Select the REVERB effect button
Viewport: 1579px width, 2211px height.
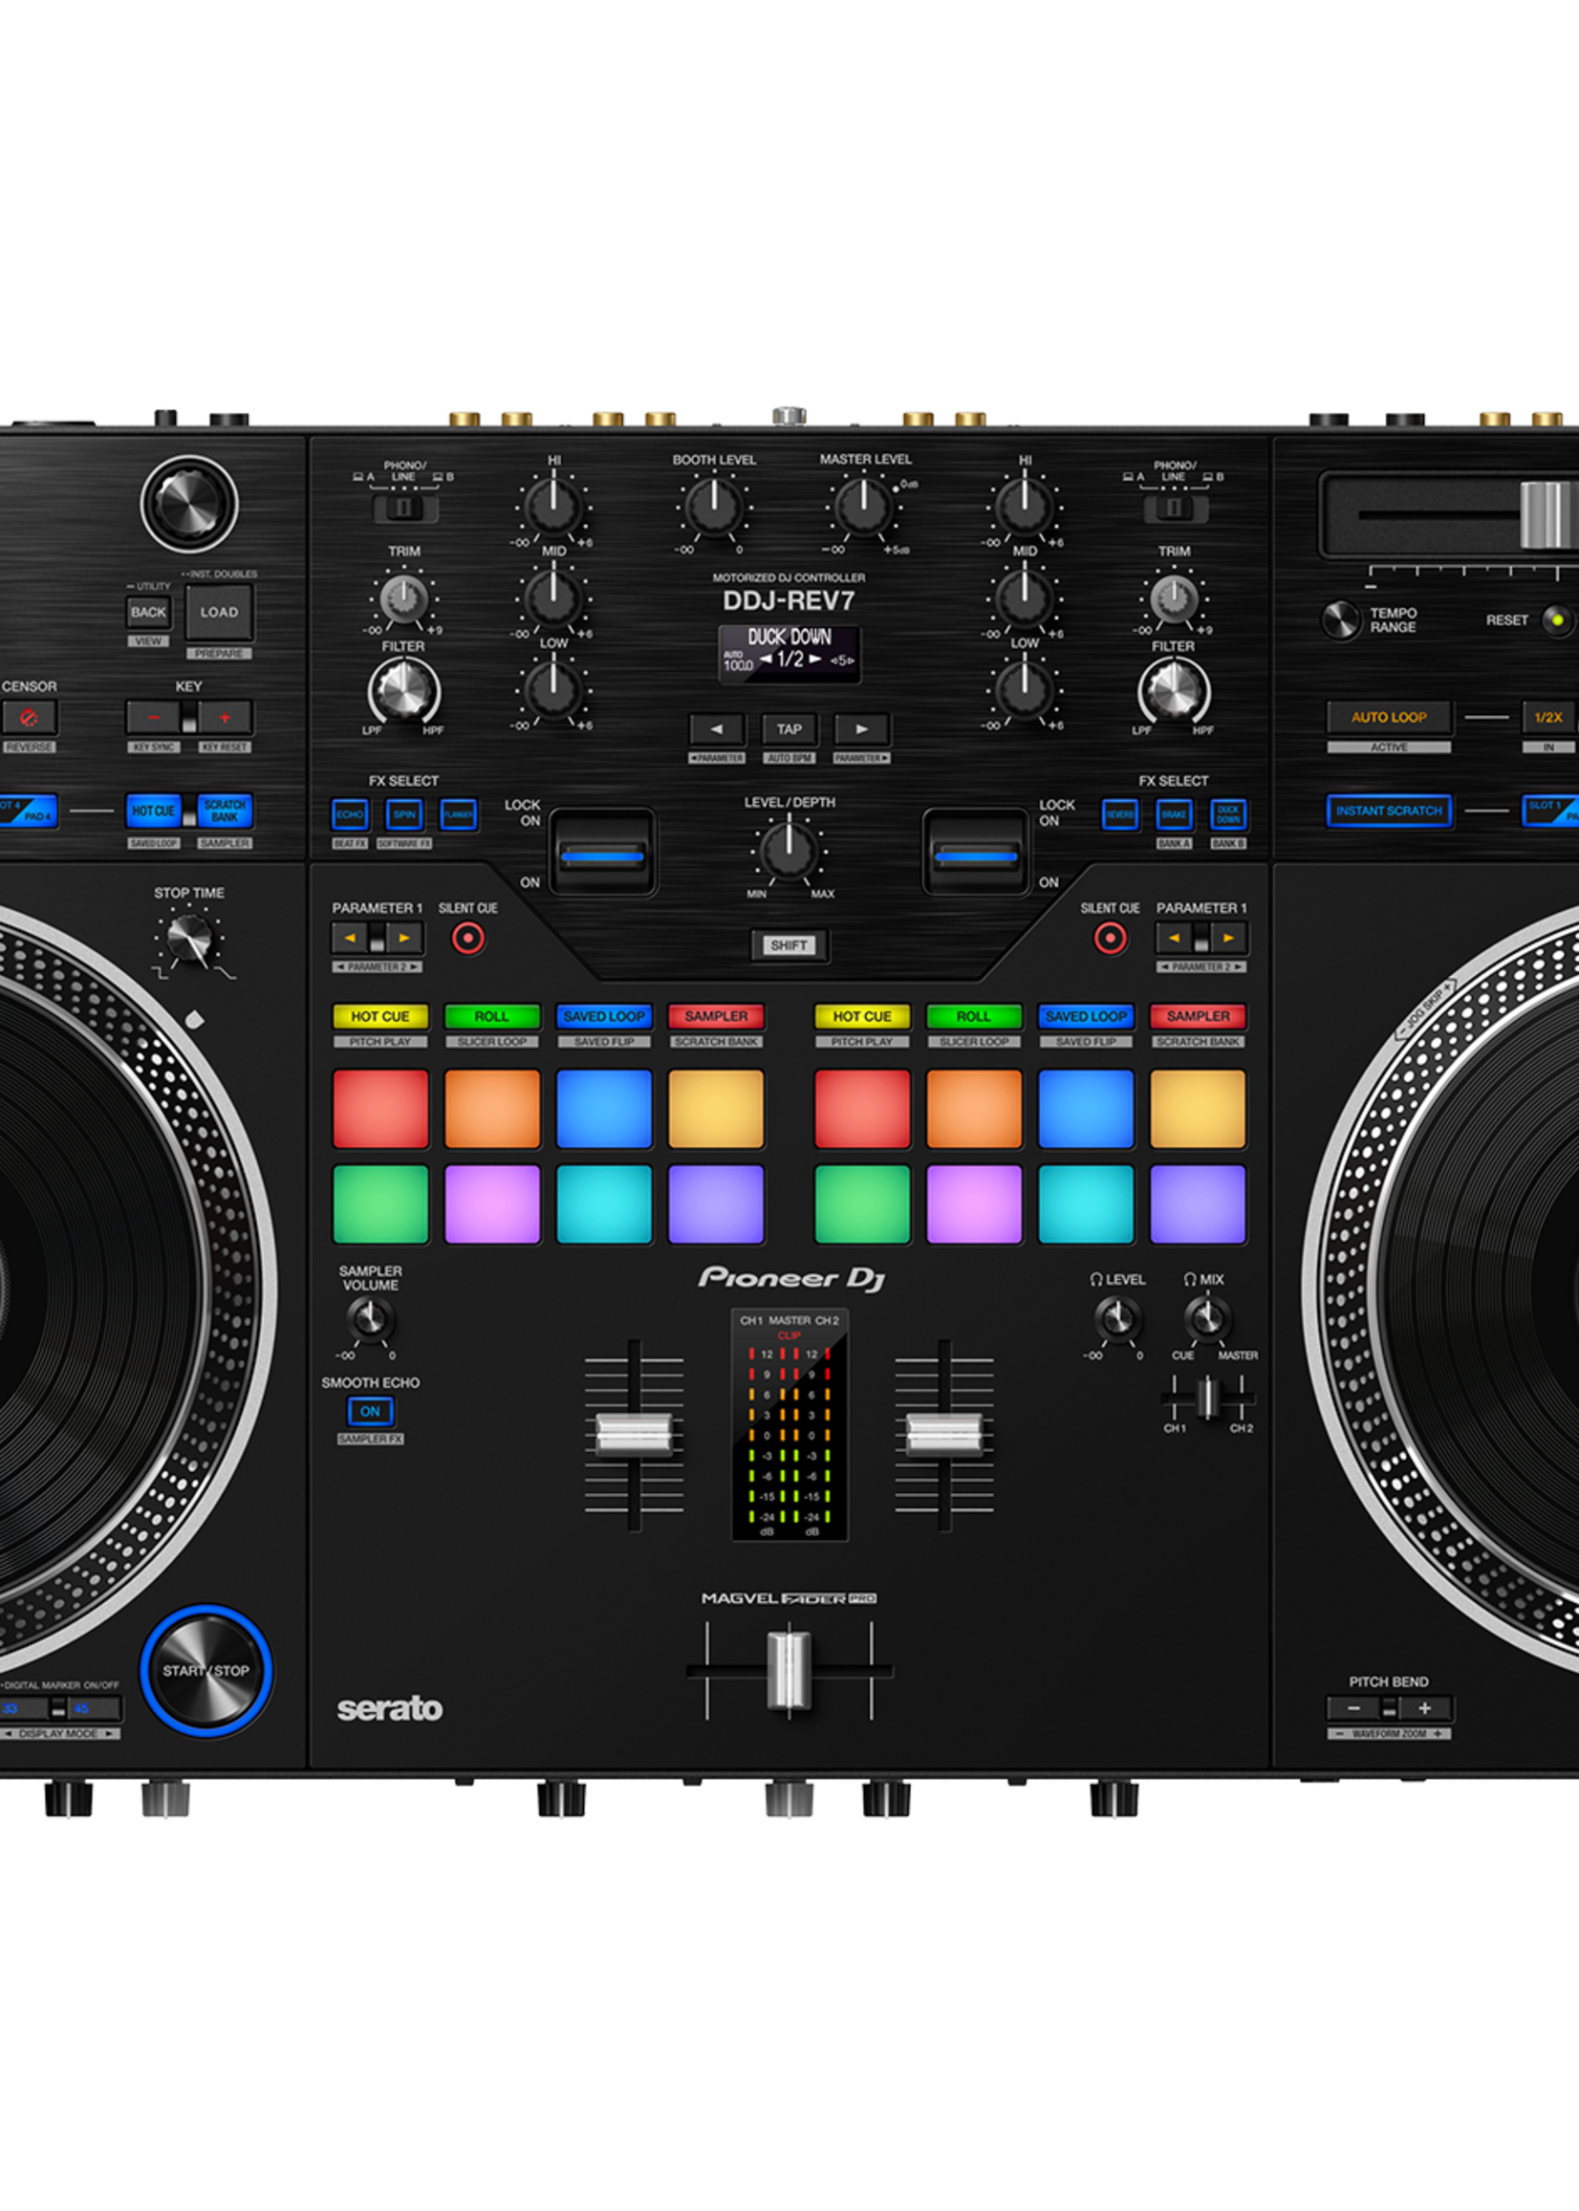tap(1120, 814)
